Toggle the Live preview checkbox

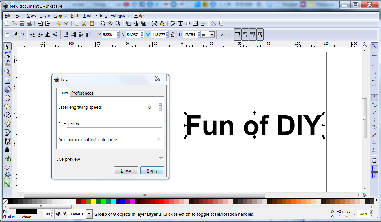tap(161, 159)
